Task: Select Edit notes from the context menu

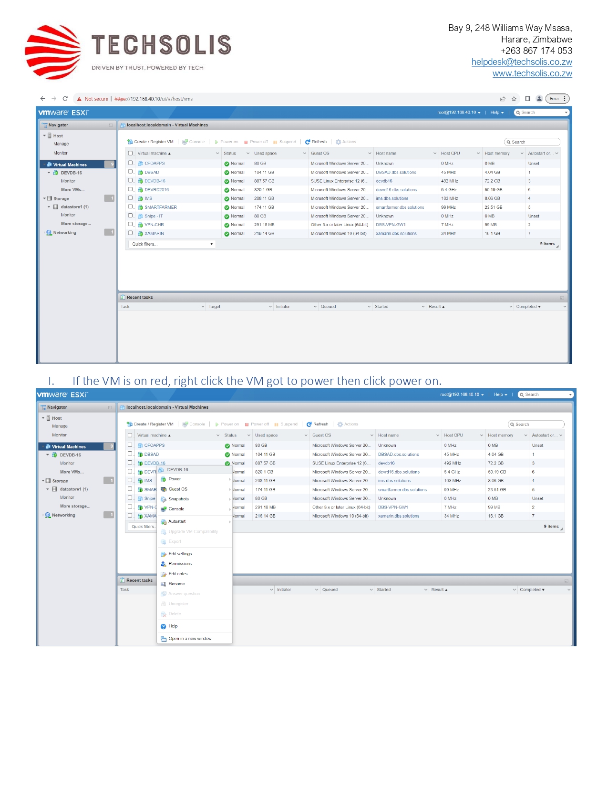Action: point(178,574)
